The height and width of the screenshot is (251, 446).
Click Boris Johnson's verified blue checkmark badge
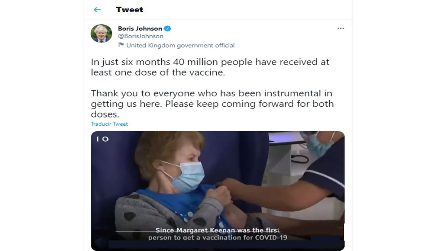pyautogui.click(x=168, y=28)
